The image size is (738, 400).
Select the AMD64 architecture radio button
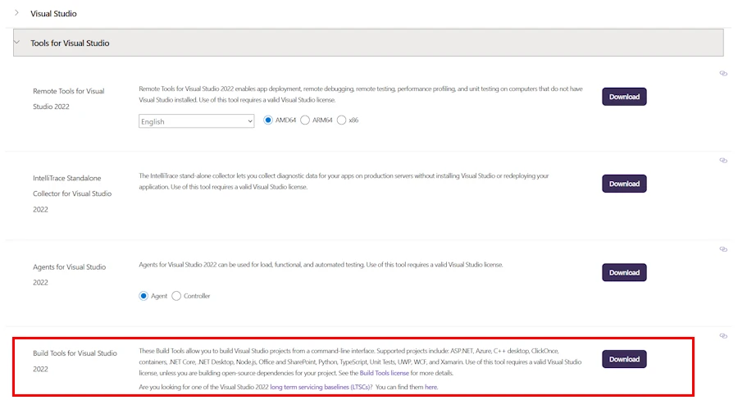coord(268,120)
